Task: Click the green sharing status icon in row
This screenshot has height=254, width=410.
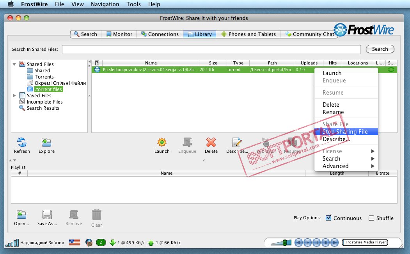Action: (x=391, y=70)
